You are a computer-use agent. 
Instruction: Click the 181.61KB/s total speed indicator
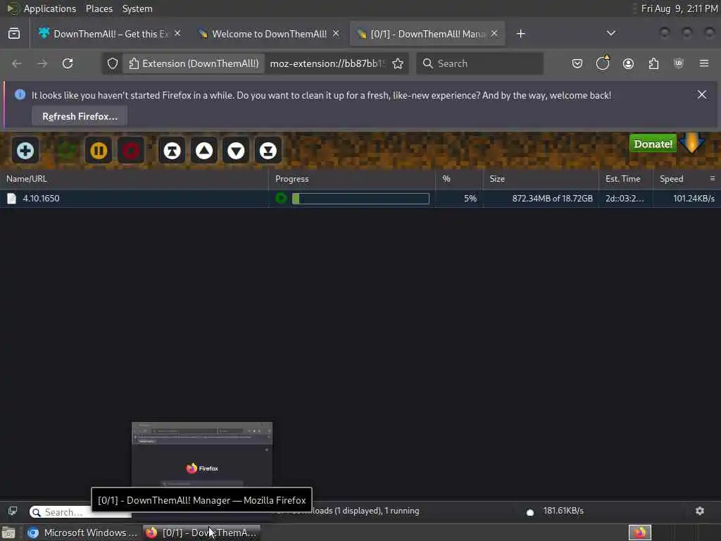[563, 511]
